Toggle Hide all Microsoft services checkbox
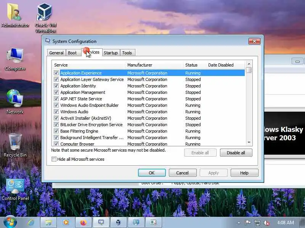305x228 pixels. point(54,159)
